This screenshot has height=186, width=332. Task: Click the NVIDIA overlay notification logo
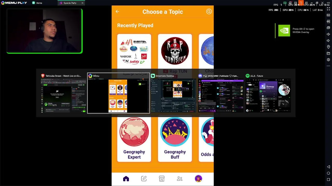(284, 30)
